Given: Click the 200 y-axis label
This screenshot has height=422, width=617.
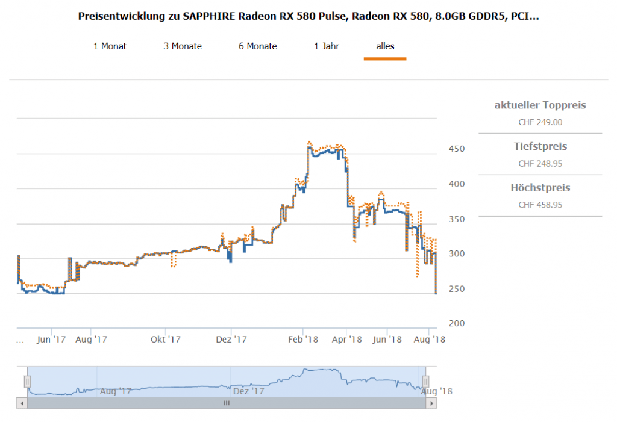Looking at the screenshot, I should click(457, 323).
